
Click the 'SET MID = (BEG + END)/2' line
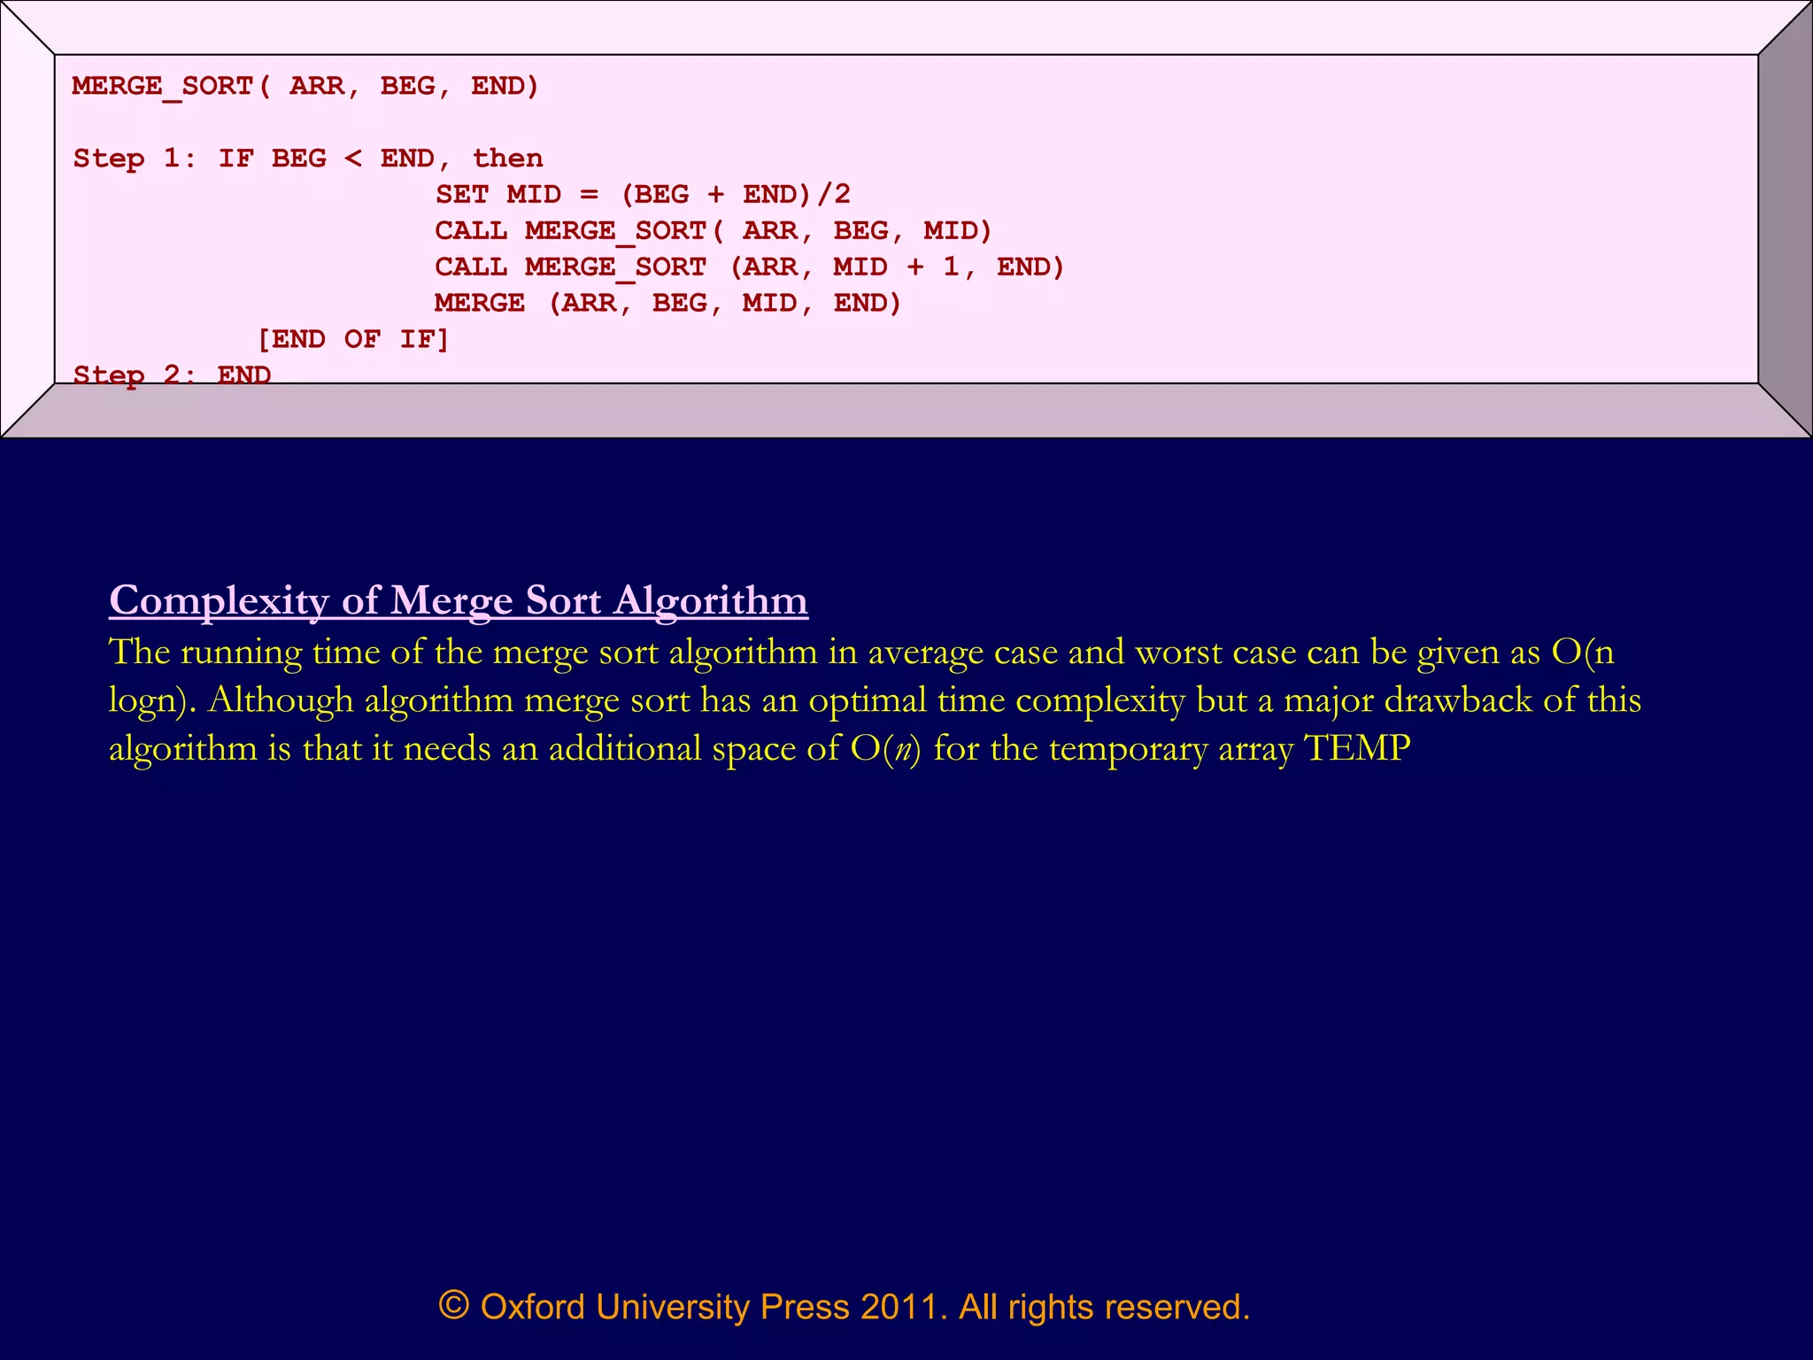point(642,194)
